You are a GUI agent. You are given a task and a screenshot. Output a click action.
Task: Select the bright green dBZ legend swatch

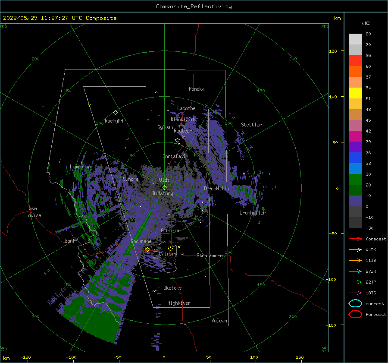click(x=355, y=179)
